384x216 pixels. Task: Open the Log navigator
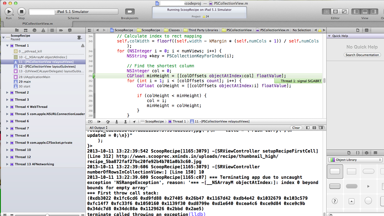70,30
